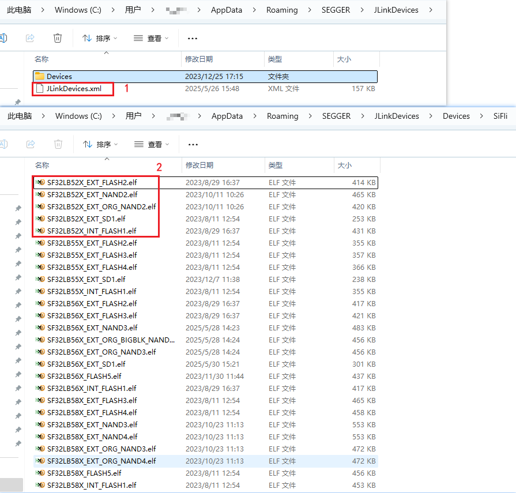Click the SF32LB58X_EXT_ORG_NAND4.elf file icon
Image resolution: width=516 pixels, height=493 pixels.
point(40,461)
